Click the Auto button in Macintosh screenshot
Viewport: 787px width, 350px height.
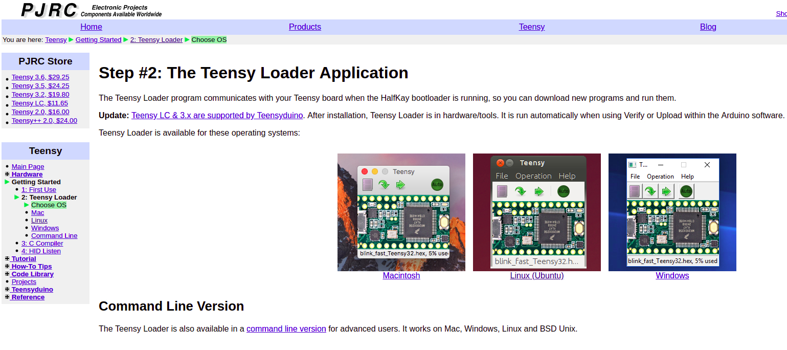[437, 185]
